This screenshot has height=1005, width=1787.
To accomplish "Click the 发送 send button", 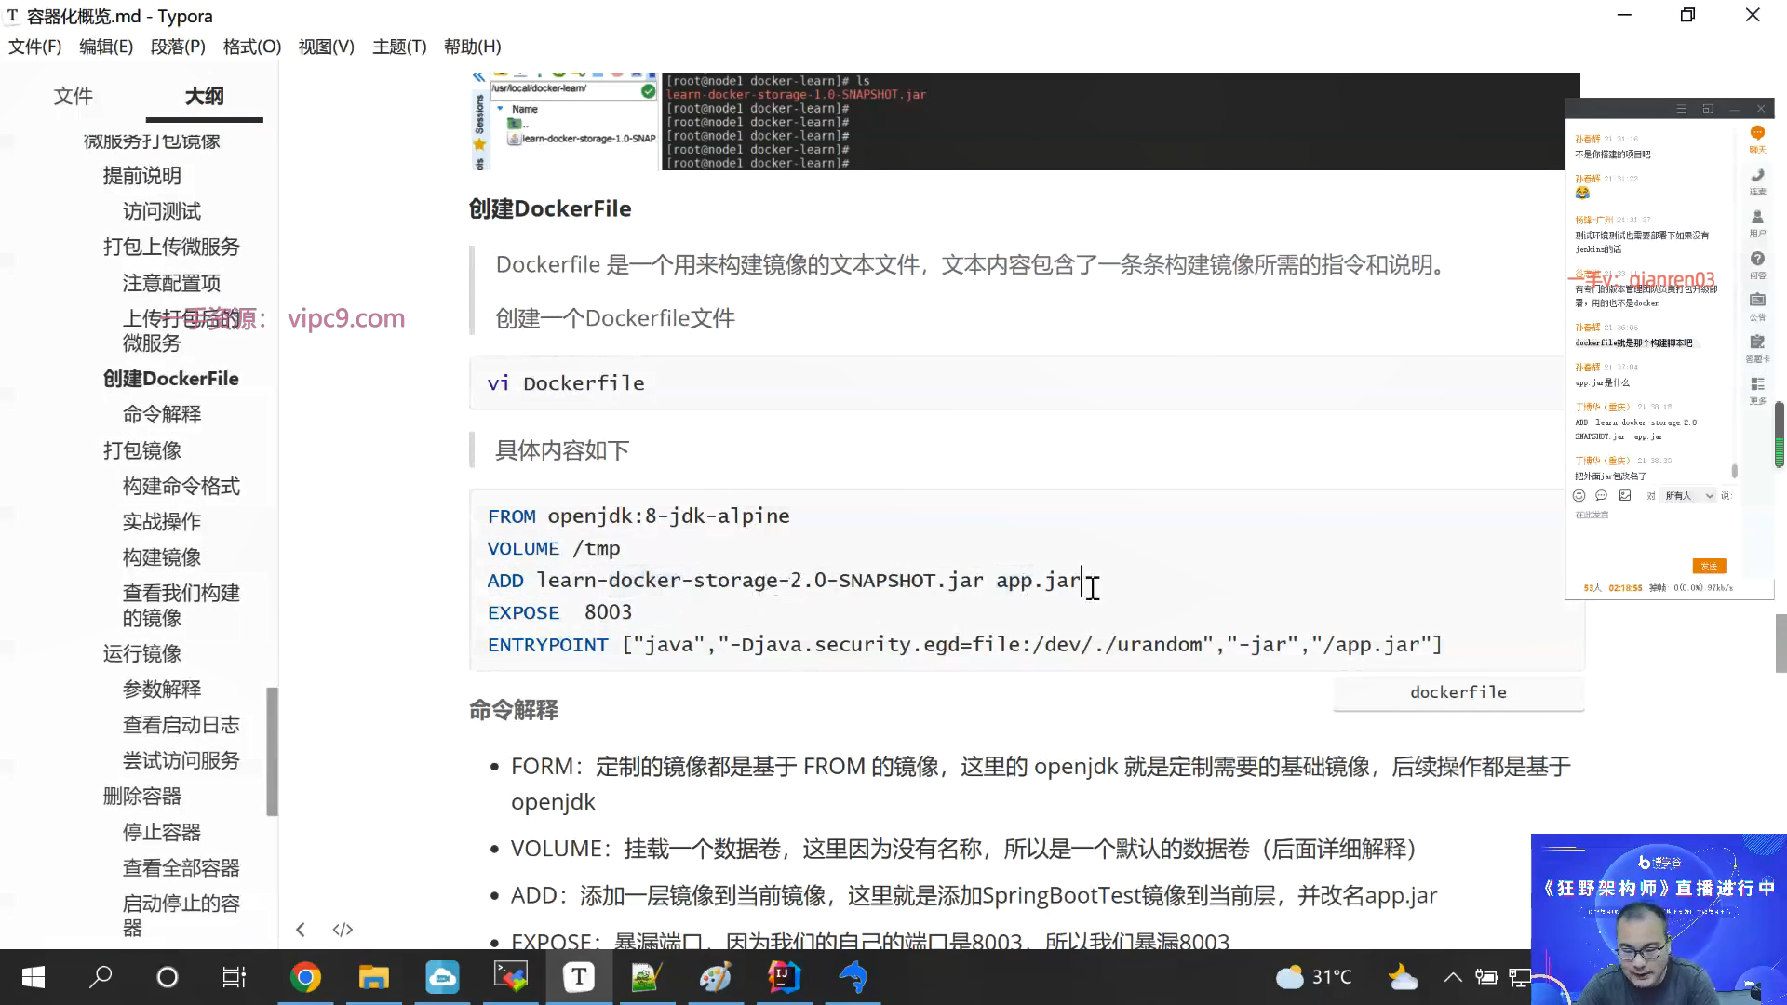I will pos(1709,566).
